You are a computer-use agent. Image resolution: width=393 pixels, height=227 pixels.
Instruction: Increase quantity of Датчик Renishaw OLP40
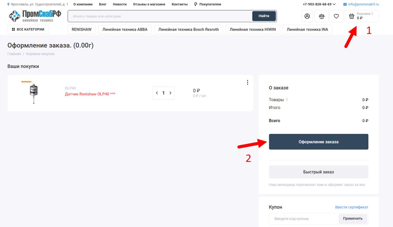170,93
